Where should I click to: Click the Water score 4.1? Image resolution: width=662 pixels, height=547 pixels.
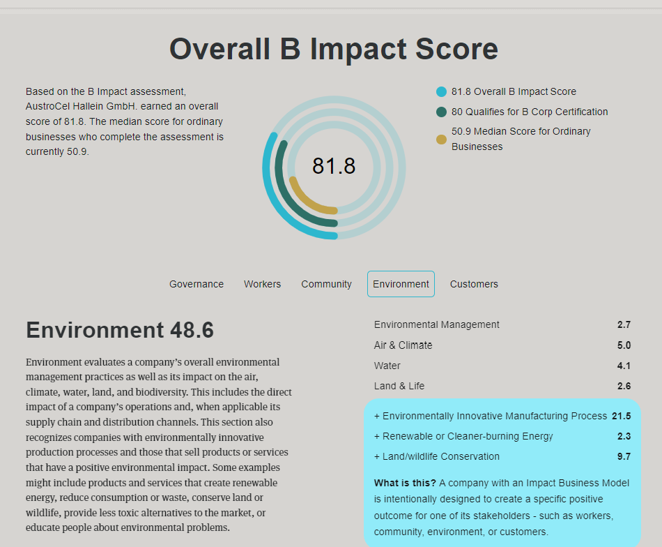click(x=624, y=366)
